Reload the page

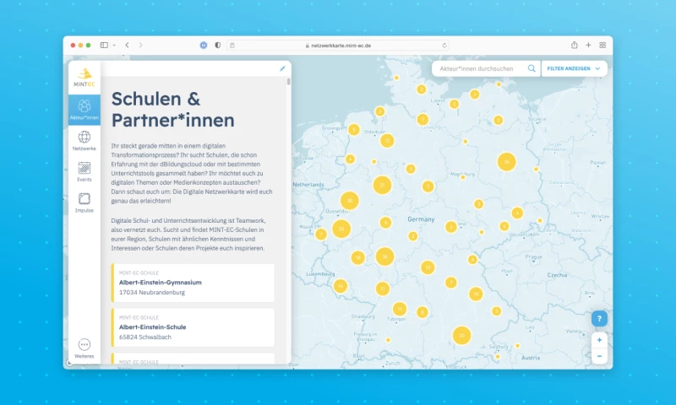[x=444, y=46]
